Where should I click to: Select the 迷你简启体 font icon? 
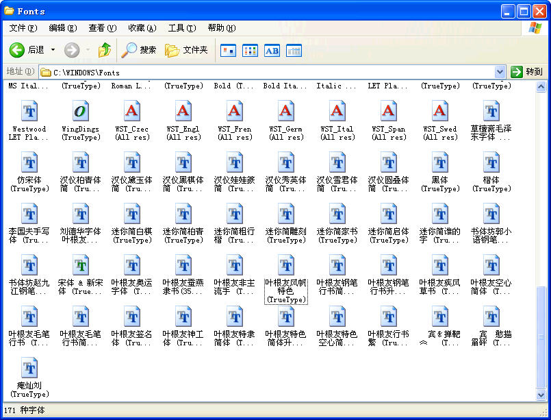click(389, 214)
